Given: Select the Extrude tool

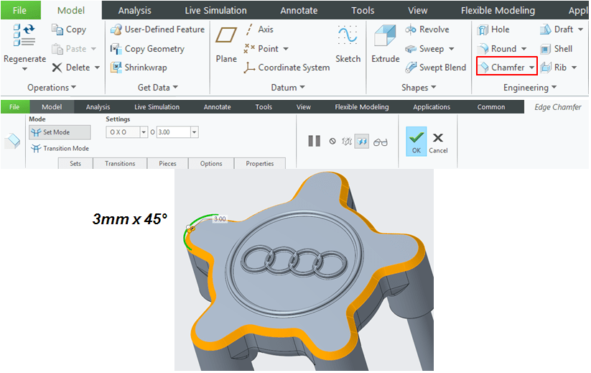Looking at the screenshot, I should [x=385, y=45].
